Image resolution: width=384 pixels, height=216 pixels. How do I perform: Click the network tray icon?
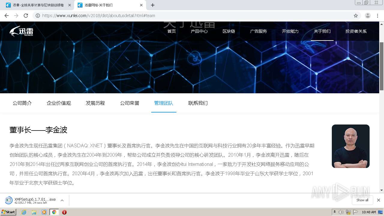348,212
